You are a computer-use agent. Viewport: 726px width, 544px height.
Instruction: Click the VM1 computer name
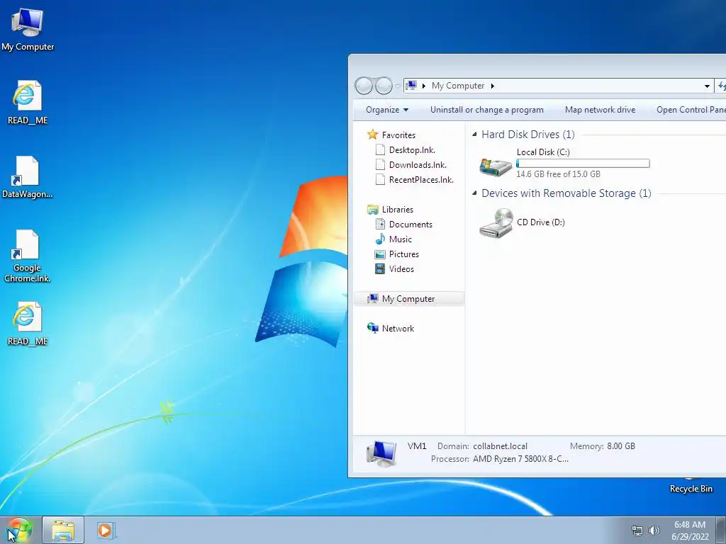pos(417,446)
